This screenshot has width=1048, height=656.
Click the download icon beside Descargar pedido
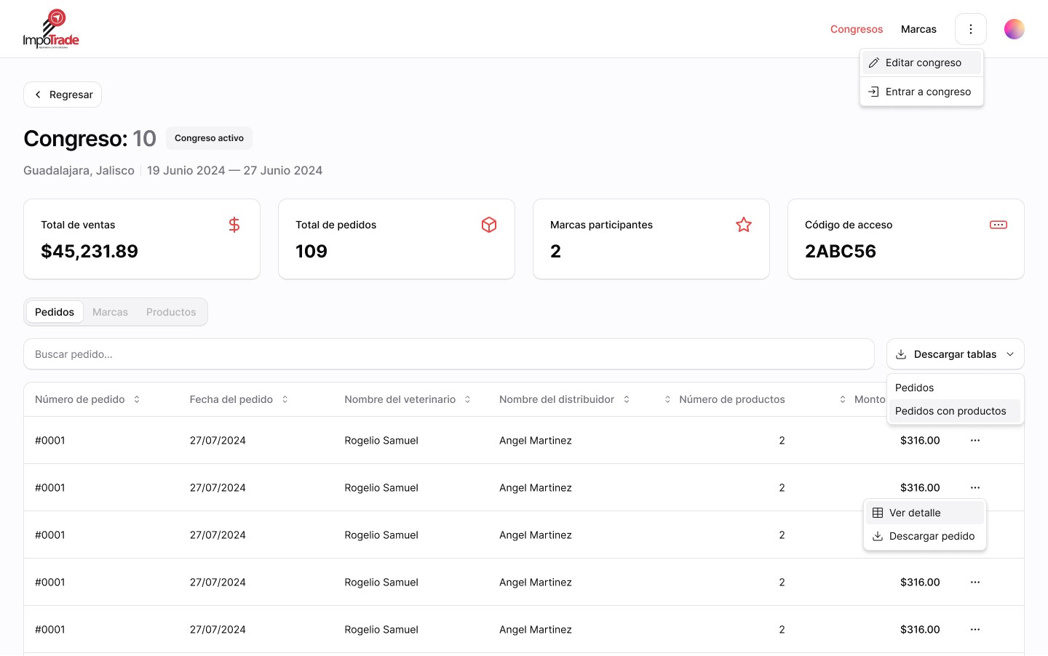click(x=878, y=536)
